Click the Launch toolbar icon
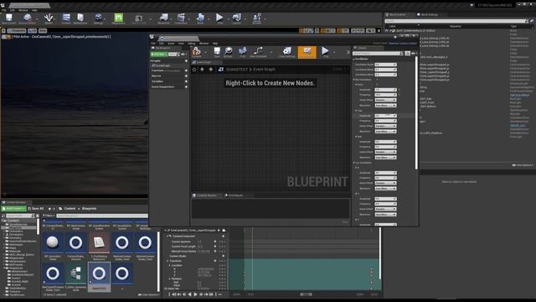536x302 pixels. coord(236,18)
